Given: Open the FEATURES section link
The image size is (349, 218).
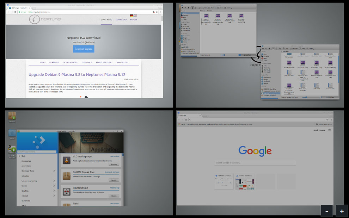Looking at the screenshot, I should tap(54, 62).
